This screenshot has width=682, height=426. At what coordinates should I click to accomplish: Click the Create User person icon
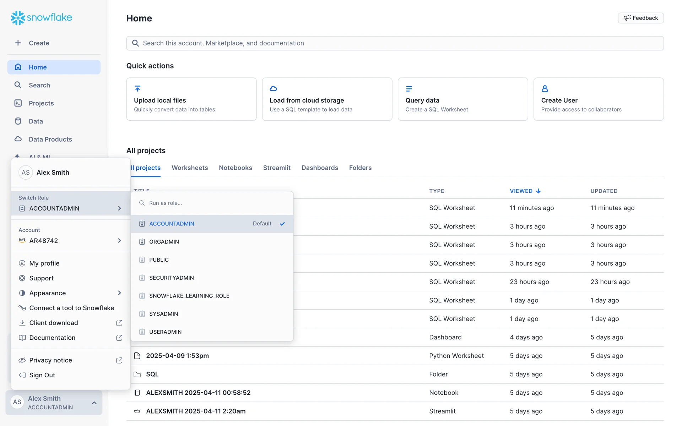[x=545, y=88]
